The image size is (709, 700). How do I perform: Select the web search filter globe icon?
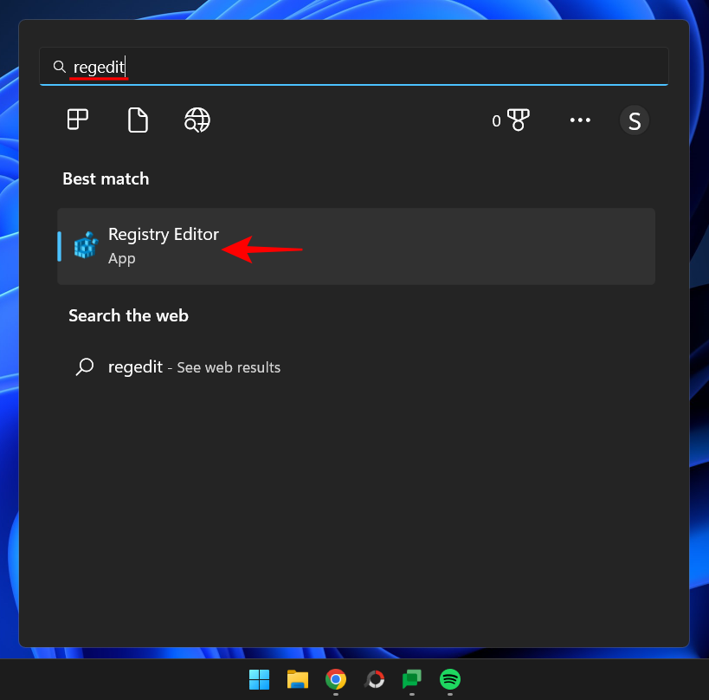pyautogui.click(x=197, y=120)
